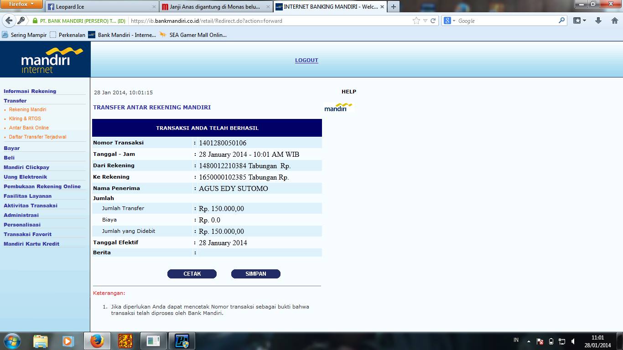623x350 pixels.
Task: Open the Transfer menu item
Action: tap(15, 101)
